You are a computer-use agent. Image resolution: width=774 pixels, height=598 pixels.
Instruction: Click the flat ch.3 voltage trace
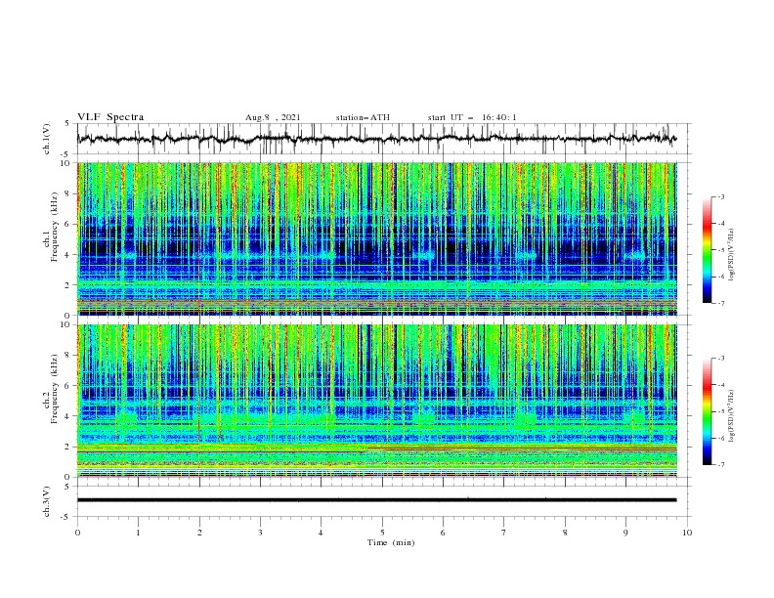[376, 500]
